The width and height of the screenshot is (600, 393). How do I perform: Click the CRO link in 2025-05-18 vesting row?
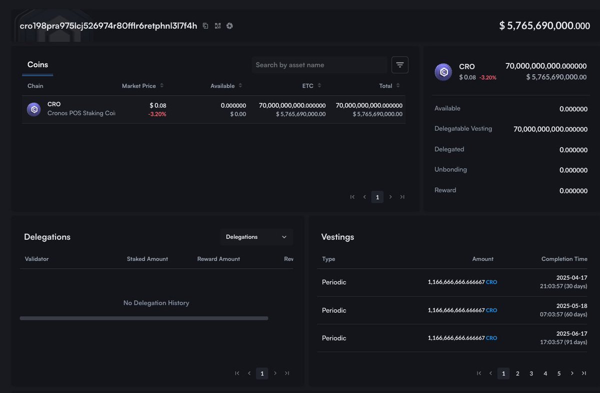pyautogui.click(x=491, y=310)
